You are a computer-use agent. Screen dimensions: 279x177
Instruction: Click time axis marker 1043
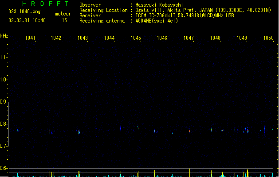[83, 38]
